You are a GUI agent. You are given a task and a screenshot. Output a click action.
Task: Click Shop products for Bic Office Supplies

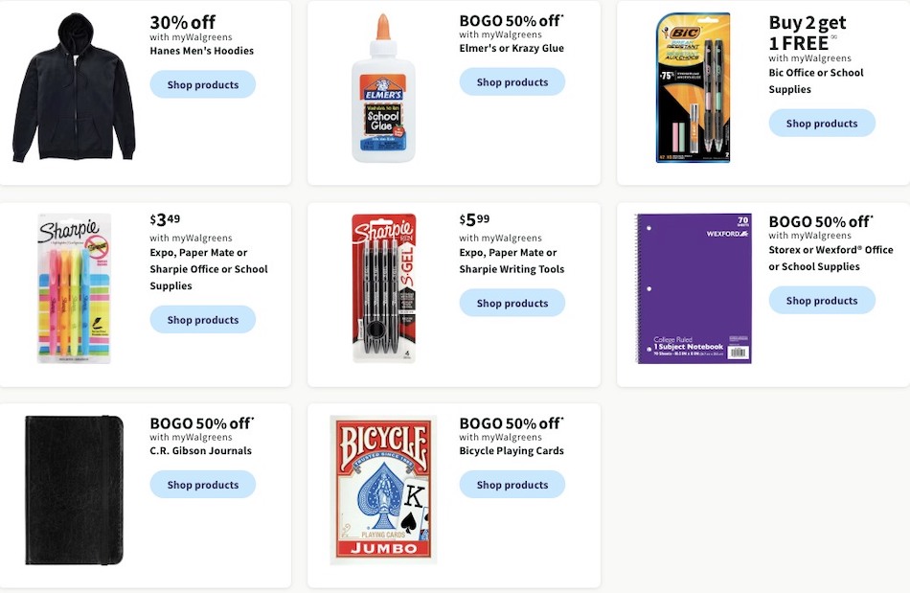[821, 123]
